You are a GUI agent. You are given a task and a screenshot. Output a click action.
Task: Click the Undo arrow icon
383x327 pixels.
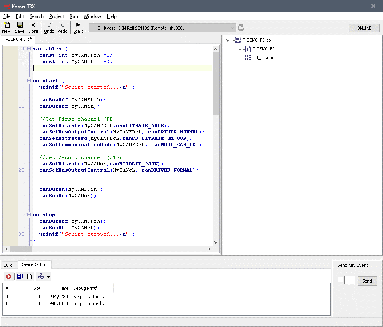click(x=49, y=25)
